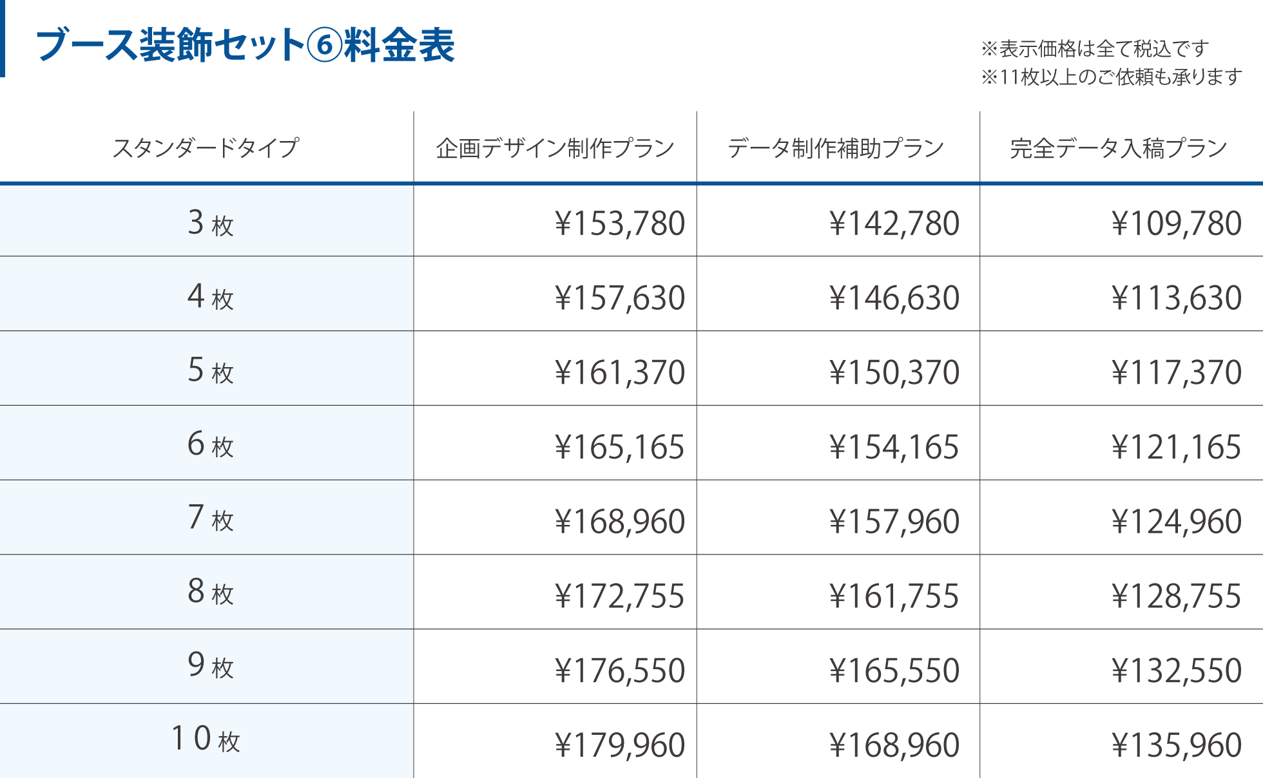Click the 10枚 row label
Image resolution: width=1263 pixels, height=778 pixels.
click(206, 739)
